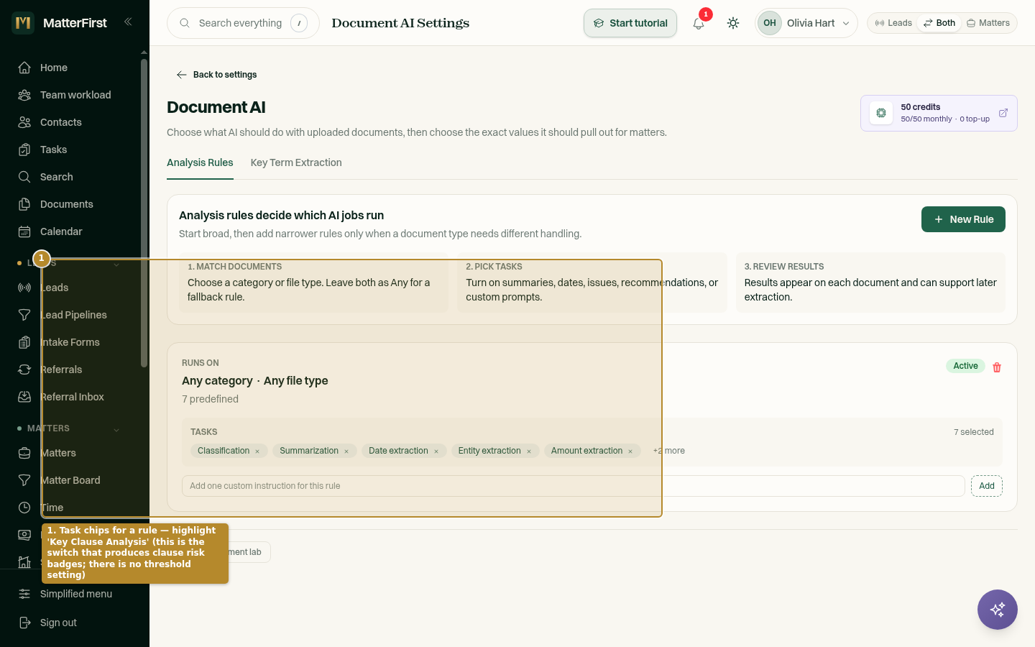This screenshot has width=1035, height=647.
Task: Delete the rule with trash icon
Action: tap(997, 367)
